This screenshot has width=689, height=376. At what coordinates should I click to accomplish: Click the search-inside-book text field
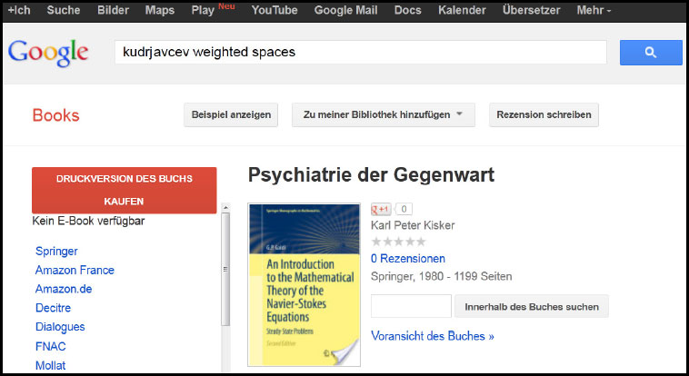point(411,306)
